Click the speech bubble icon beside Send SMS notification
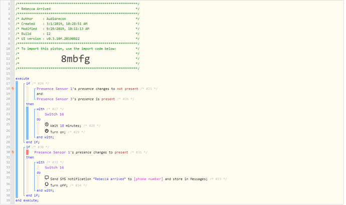This screenshot has width=346, height=205. click(x=47, y=177)
